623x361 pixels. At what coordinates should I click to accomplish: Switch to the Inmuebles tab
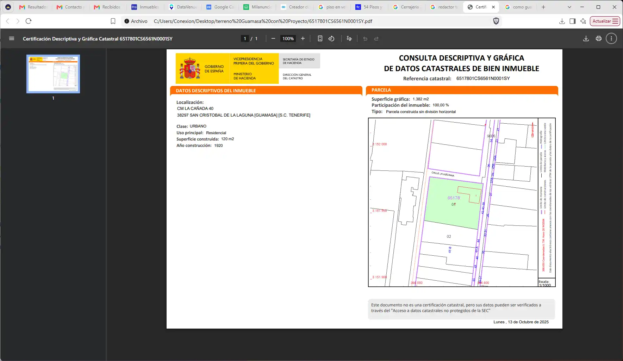[x=145, y=7]
